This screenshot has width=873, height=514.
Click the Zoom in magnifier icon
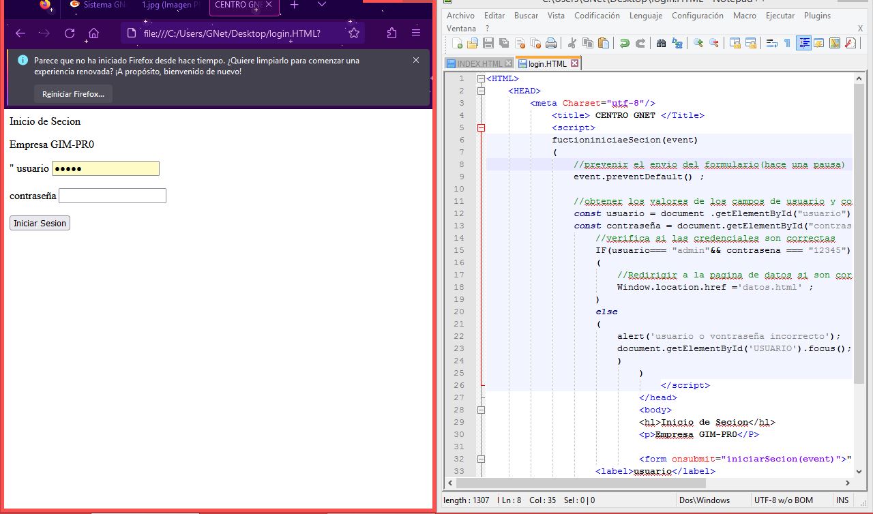pyautogui.click(x=698, y=43)
